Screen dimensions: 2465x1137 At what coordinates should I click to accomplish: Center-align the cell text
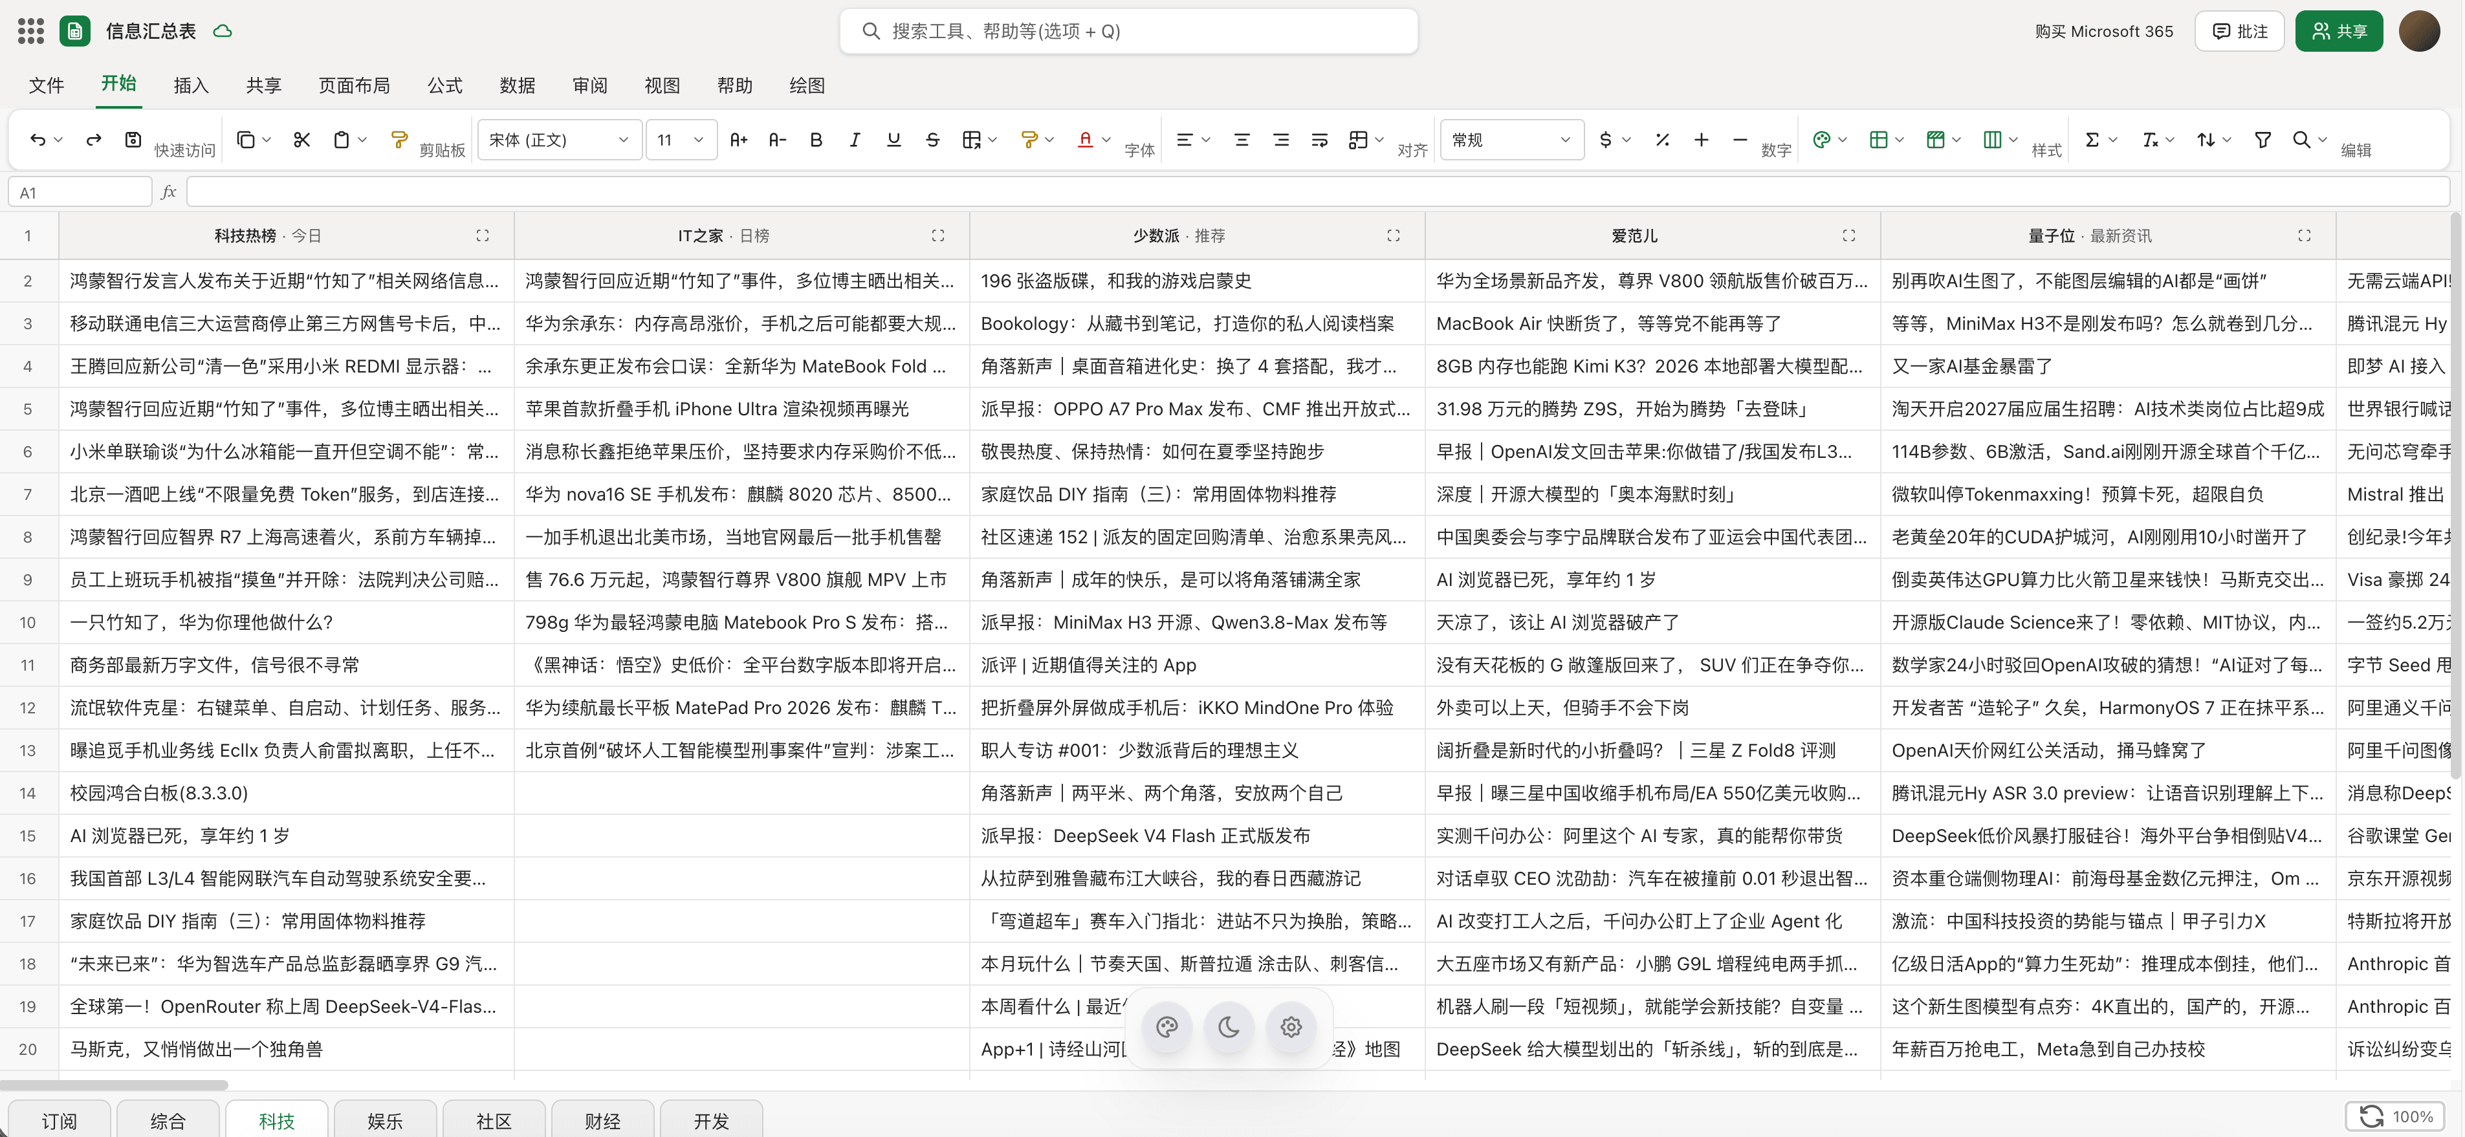pos(1241,140)
